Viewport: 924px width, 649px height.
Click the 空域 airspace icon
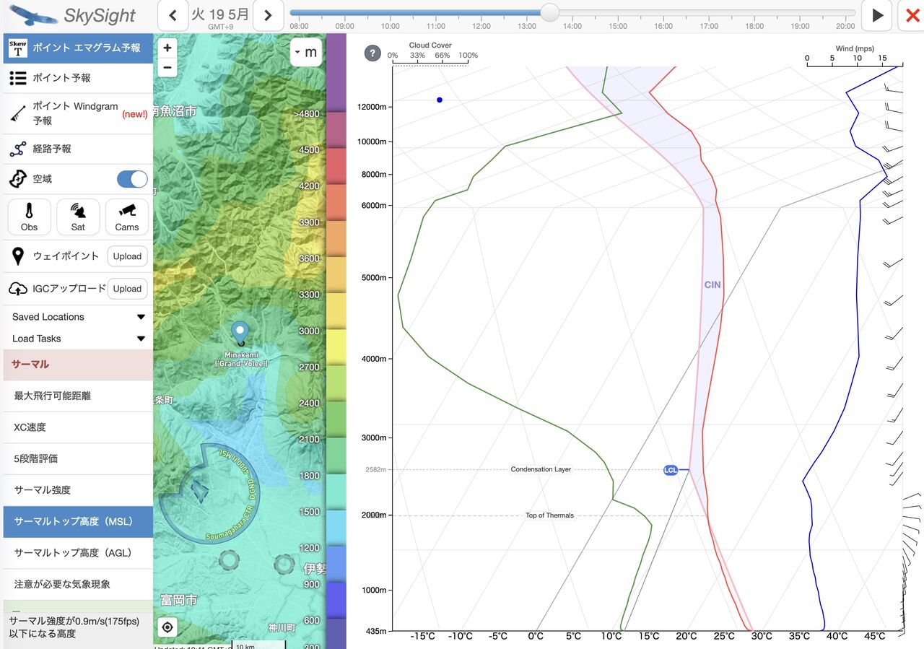pos(18,179)
